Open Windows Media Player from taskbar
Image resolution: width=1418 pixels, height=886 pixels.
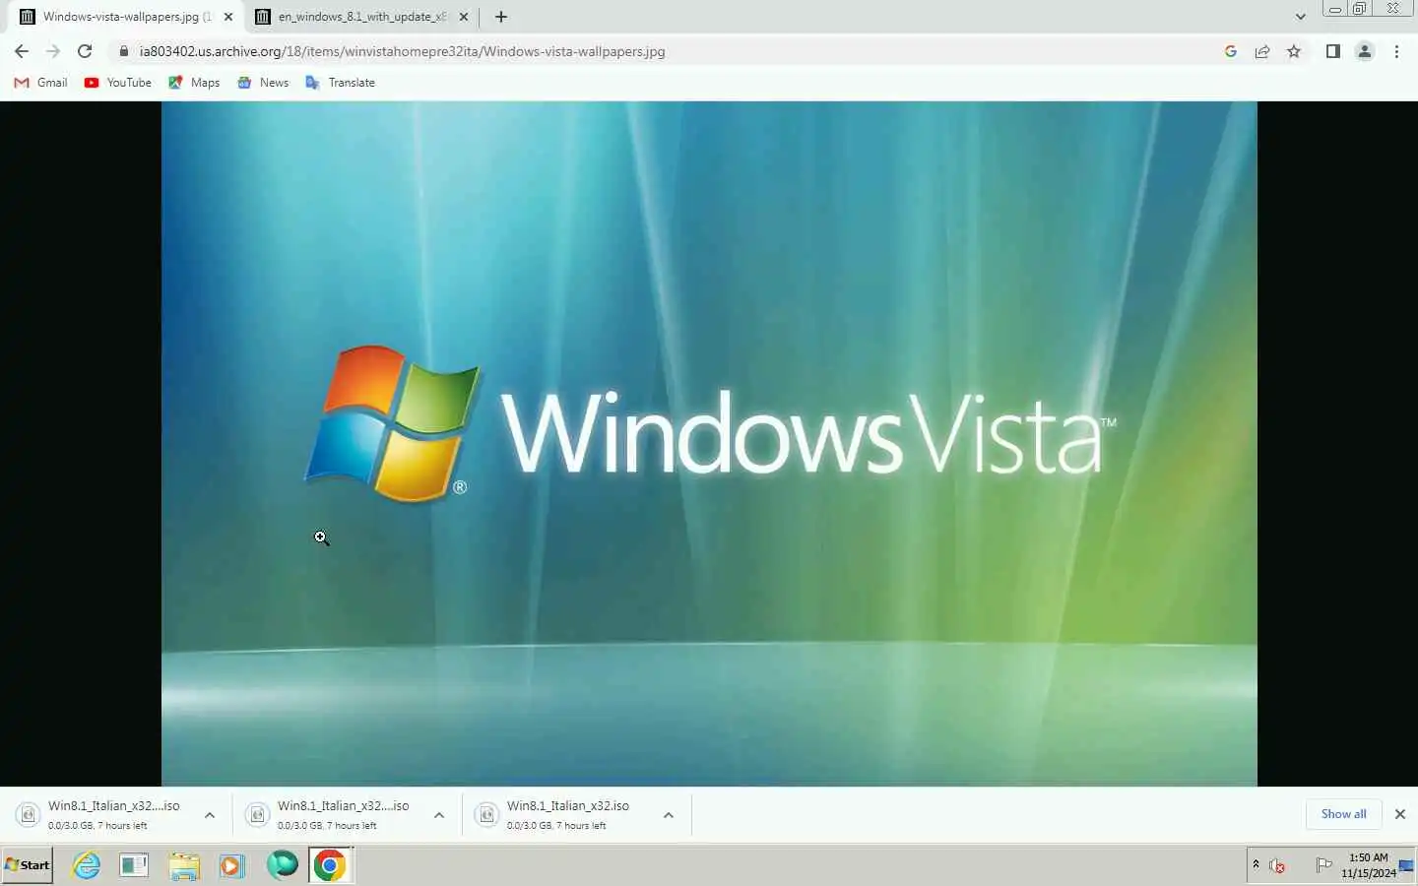[x=231, y=865]
